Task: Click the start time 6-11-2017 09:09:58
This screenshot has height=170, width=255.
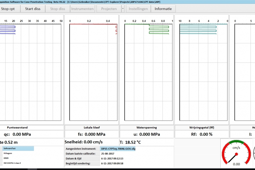Action: pos(112,163)
